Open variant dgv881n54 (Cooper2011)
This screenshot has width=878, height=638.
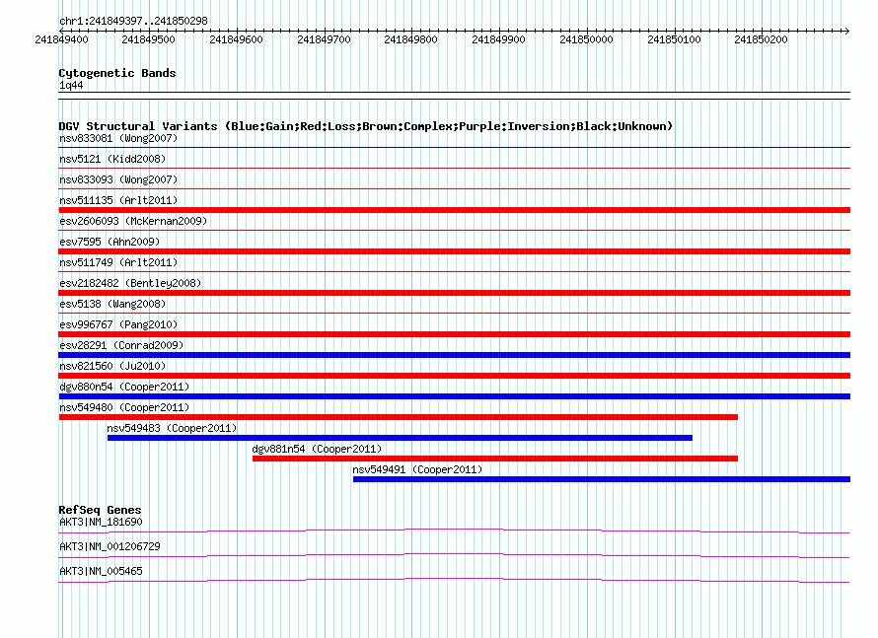(317, 449)
